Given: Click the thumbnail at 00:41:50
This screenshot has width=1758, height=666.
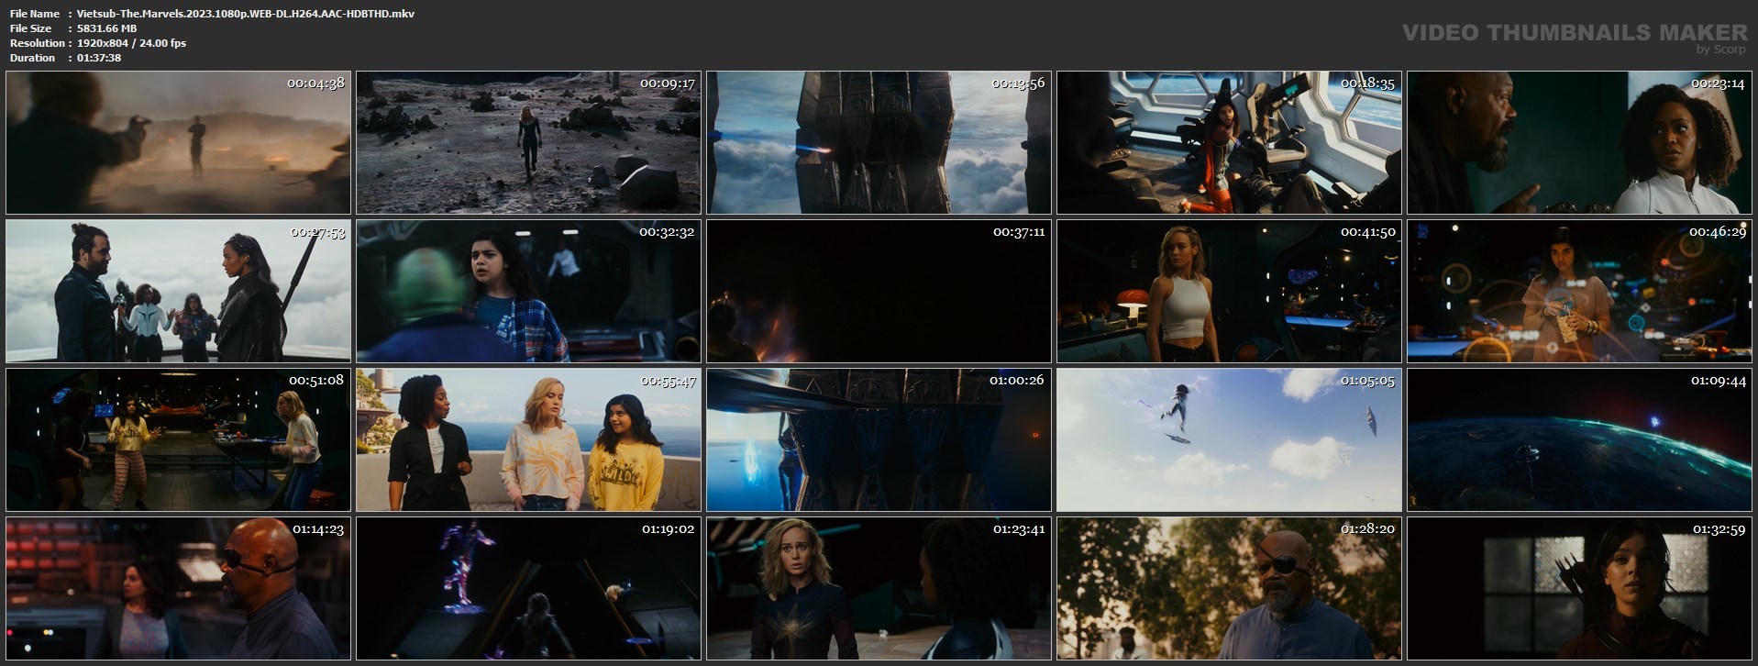Looking at the screenshot, I should point(1229,291).
